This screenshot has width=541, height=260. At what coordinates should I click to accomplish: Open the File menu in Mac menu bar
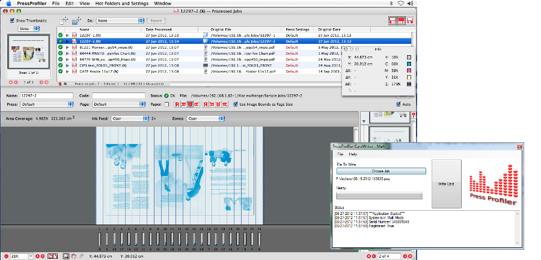coord(56,4)
